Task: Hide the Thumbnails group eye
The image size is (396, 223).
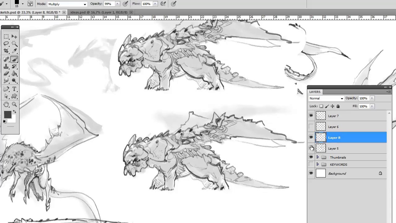Action: tap(311, 157)
